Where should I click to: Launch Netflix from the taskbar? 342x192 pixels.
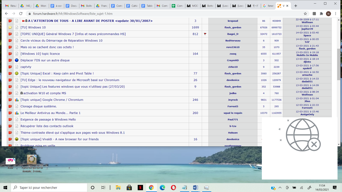140,187
